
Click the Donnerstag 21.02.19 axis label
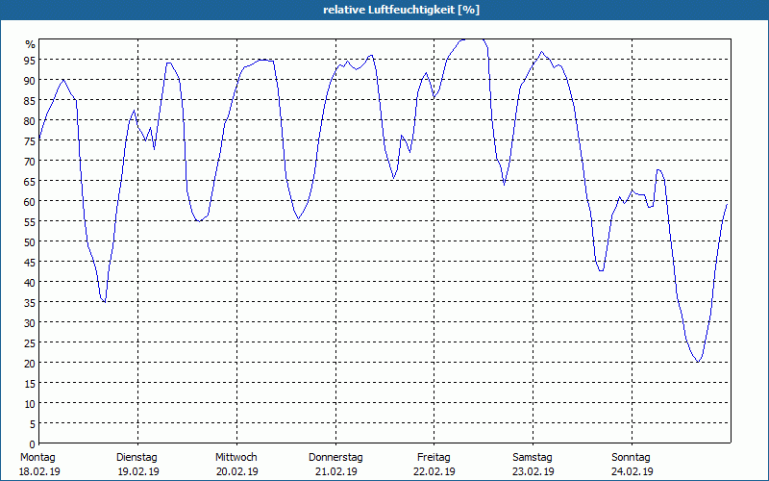tap(335, 465)
